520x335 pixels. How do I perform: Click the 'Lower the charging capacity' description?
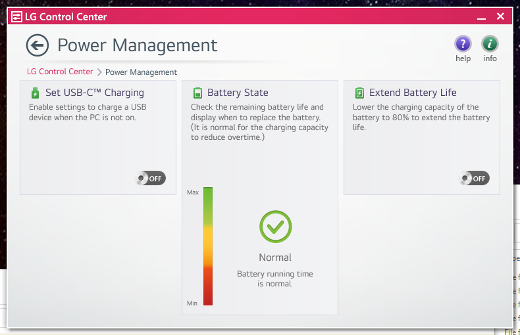[421, 117]
